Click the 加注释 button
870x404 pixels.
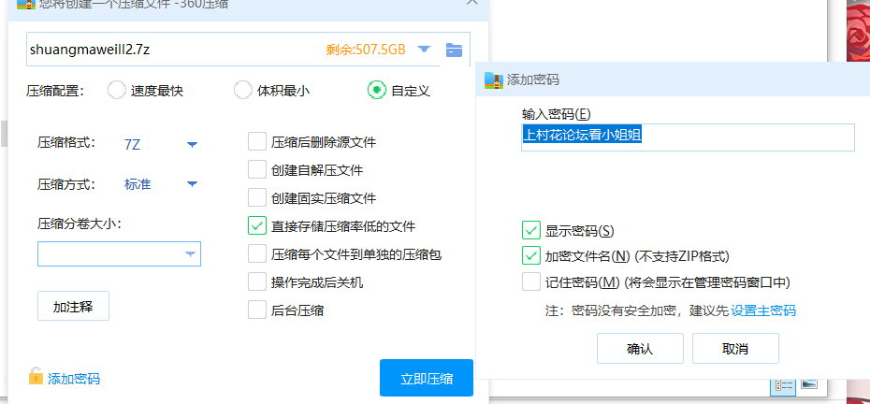point(73,306)
